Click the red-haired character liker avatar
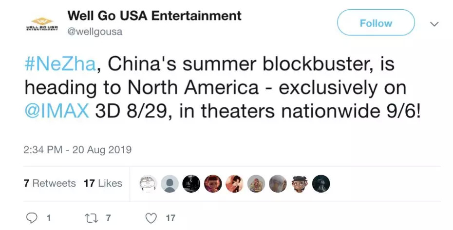The width and height of the screenshot is (453, 230). [213, 184]
